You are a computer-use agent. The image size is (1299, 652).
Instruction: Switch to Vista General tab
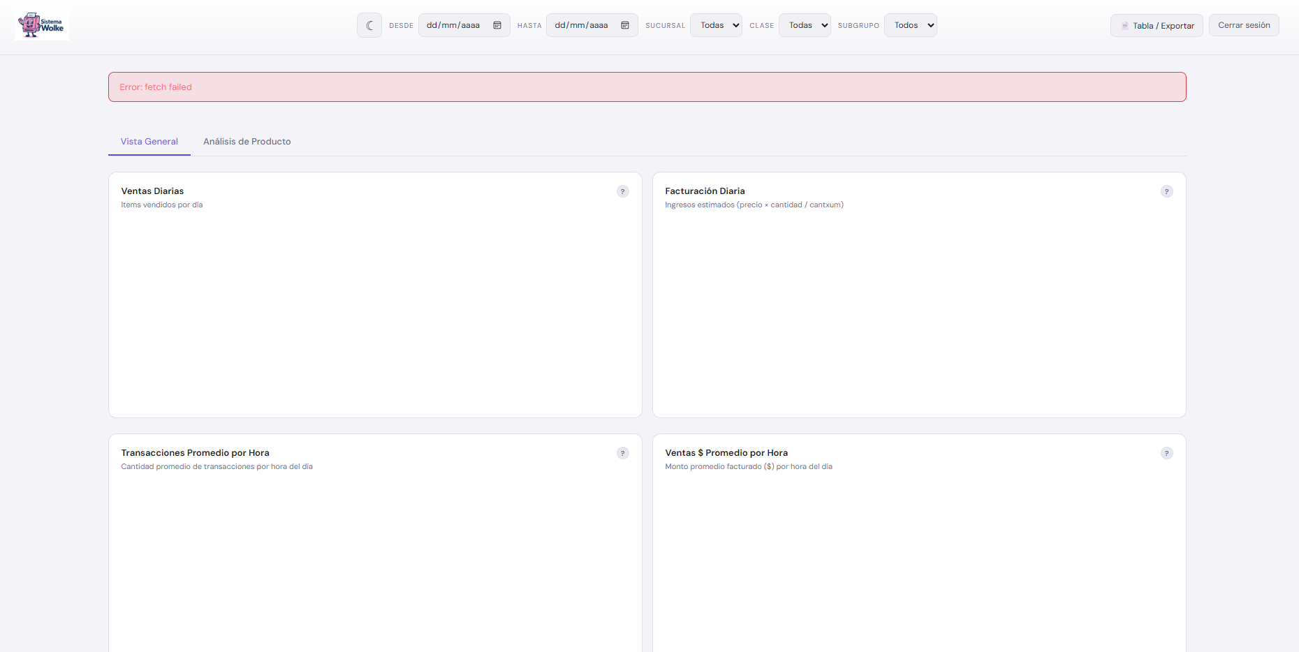149,142
